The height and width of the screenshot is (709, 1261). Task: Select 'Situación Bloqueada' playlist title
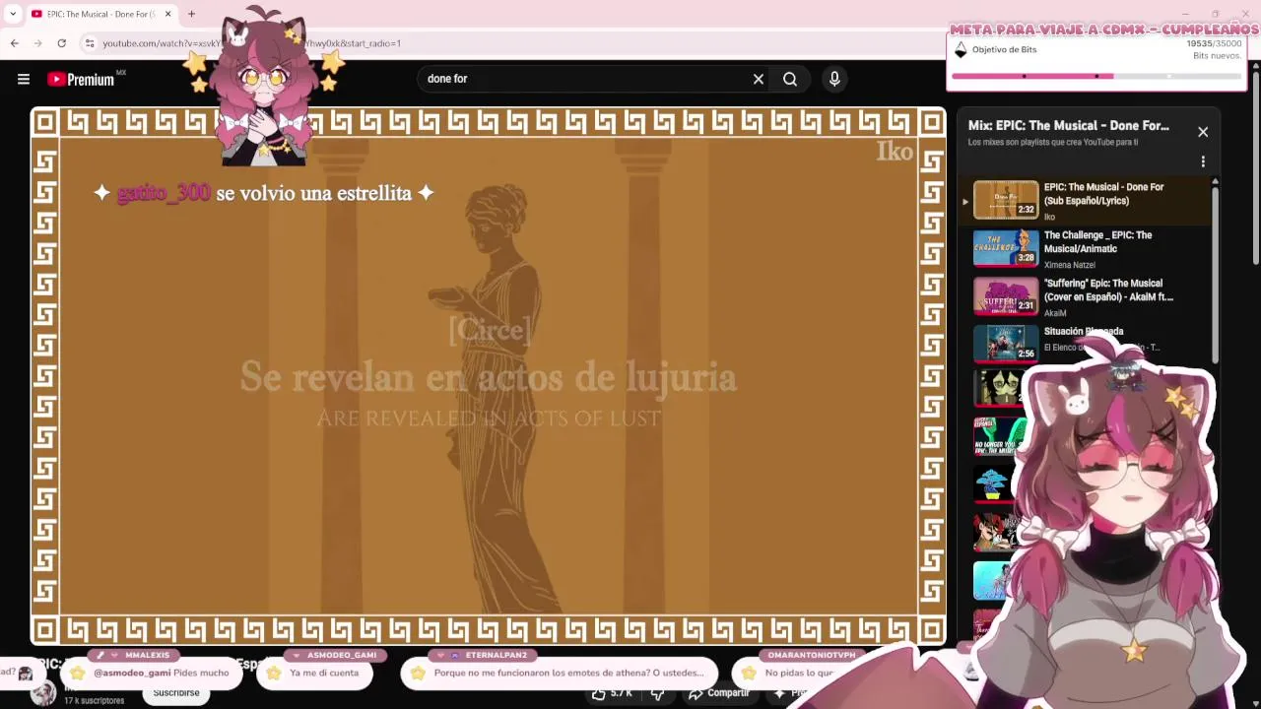(1084, 332)
